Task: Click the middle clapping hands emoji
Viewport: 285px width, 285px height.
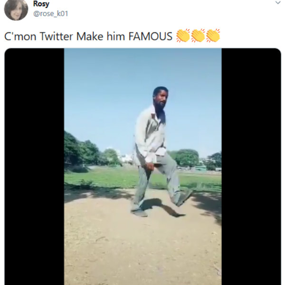Action: (198, 36)
